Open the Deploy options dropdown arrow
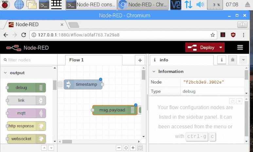Screen dimensions: 253x152 221,47
